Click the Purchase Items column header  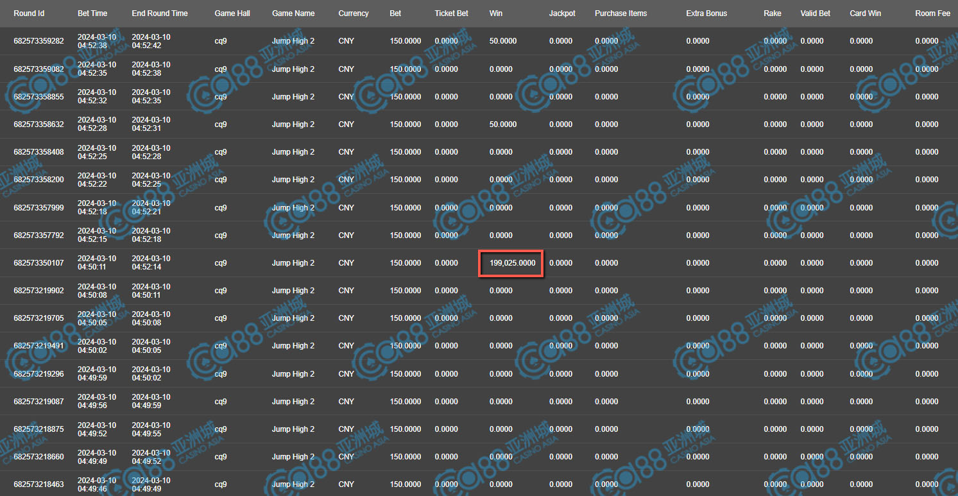pyautogui.click(x=620, y=13)
